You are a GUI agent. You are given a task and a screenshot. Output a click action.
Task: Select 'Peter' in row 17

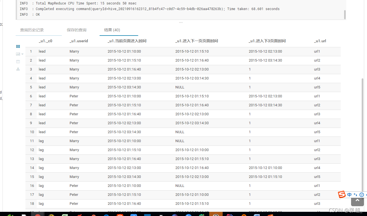pyautogui.click(x=74, y=195)
